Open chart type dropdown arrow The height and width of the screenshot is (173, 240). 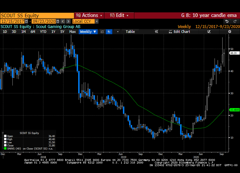click(118, 32)
